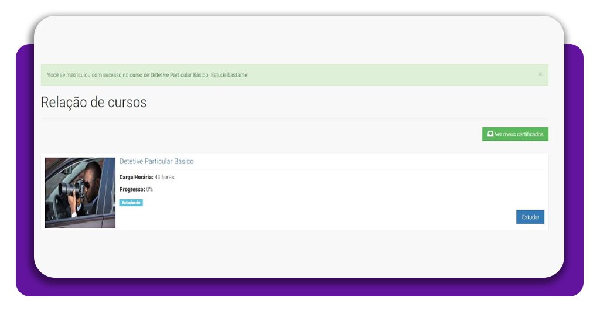Open the Detetive Particular Básico course title

coord(156,161)
